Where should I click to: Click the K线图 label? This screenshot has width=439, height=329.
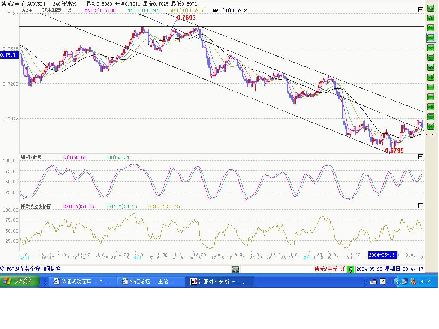[x=27, y=10]
